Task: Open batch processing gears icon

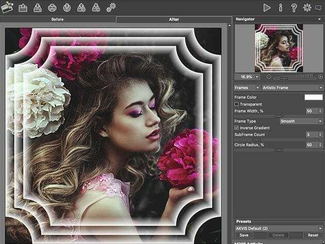Action: [x=111, y=7]
